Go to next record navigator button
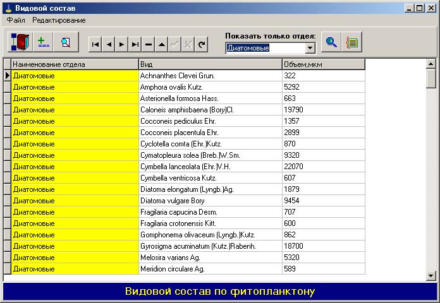440x303 pixels. coord(122,44)
